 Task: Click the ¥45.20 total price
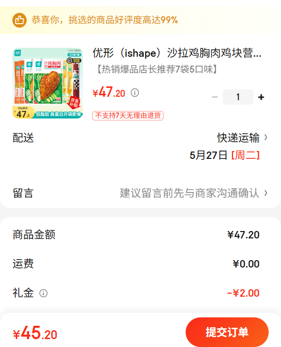[x=35, y=333]
